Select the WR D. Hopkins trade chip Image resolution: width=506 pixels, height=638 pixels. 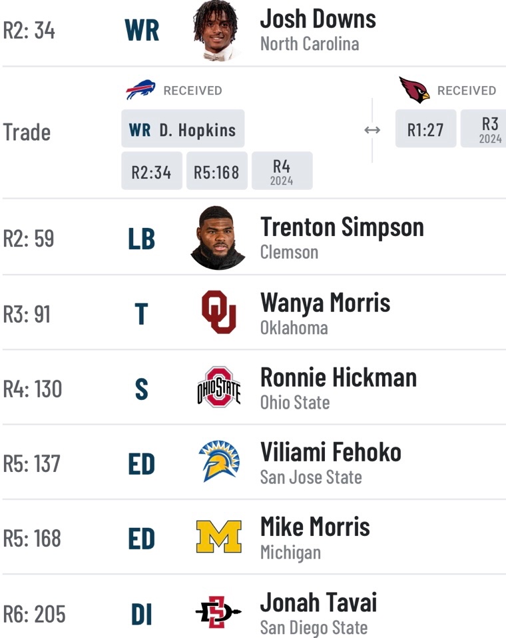pos(183,129)
